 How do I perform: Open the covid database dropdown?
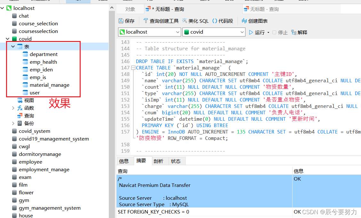242,32
